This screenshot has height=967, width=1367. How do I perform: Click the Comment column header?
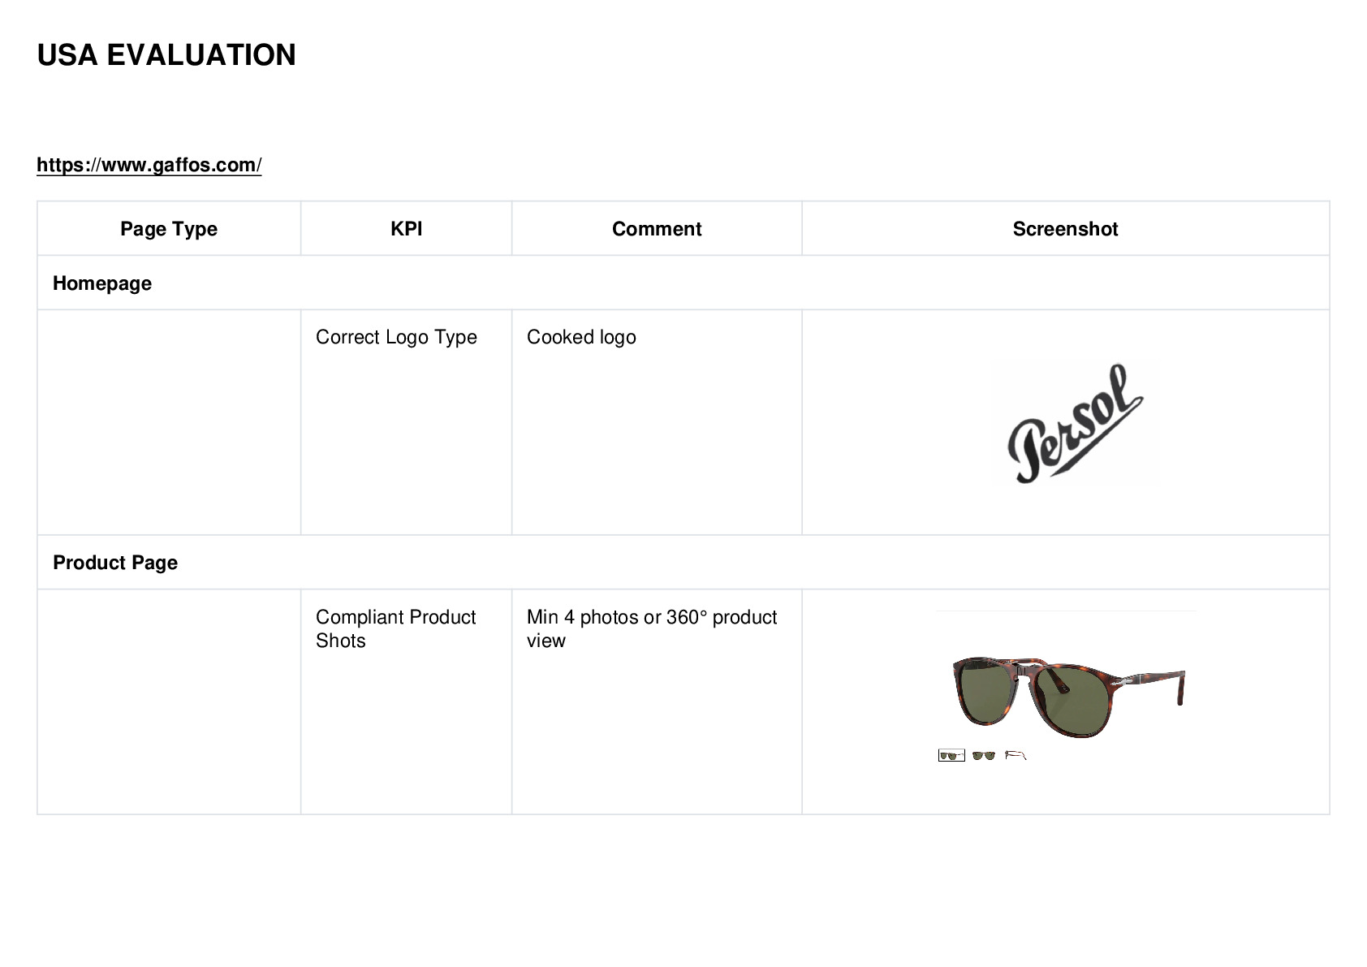[x=657, y=229]
